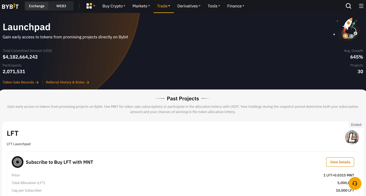The height and width of the screenshot is (196, 366).
Task: Click the Cap per Subscriber label
Action: pos(27,190)
